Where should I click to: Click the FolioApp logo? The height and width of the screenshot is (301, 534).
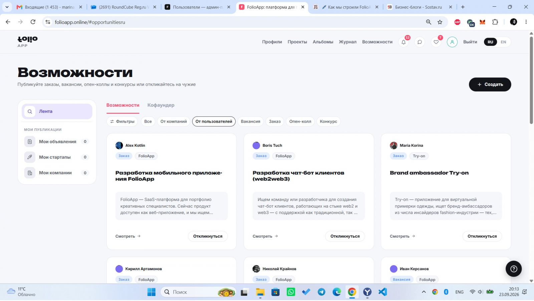pos(27,42)
